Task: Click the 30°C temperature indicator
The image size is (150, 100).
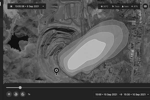Action: tap(104, 6)
